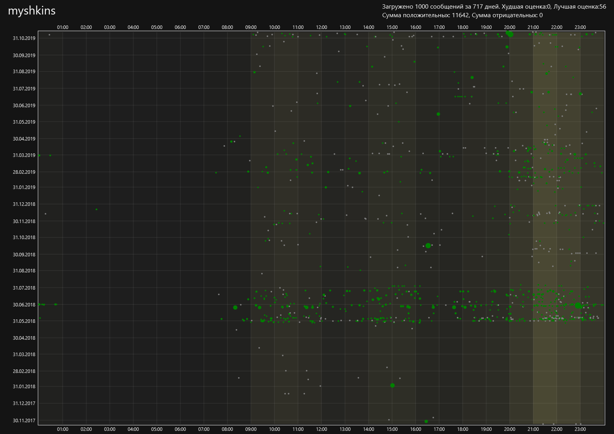
Task: Click the 14:00 label on the bottom axis
Action: click(x=369, y=429)
